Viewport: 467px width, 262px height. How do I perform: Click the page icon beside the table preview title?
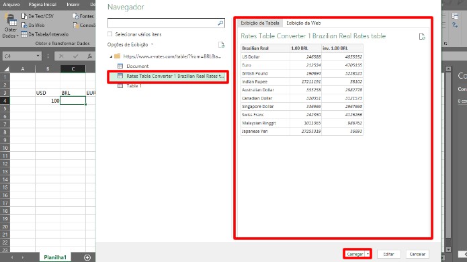coord(422,36)
